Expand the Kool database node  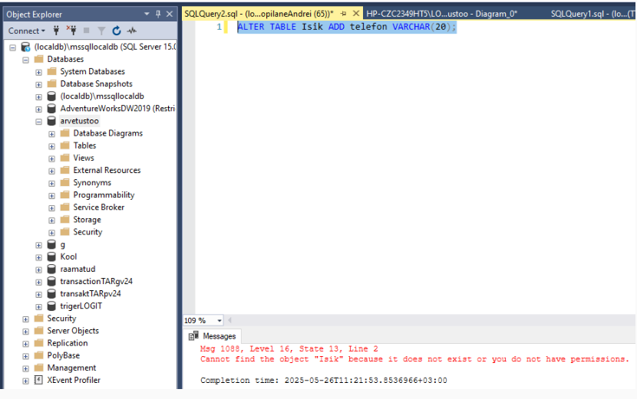click(x=39, y=257)
